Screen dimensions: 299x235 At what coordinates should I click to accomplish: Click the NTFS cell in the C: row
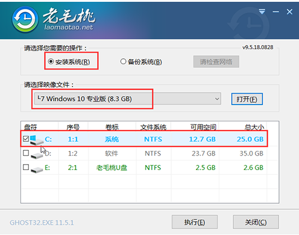click(153, 139)
